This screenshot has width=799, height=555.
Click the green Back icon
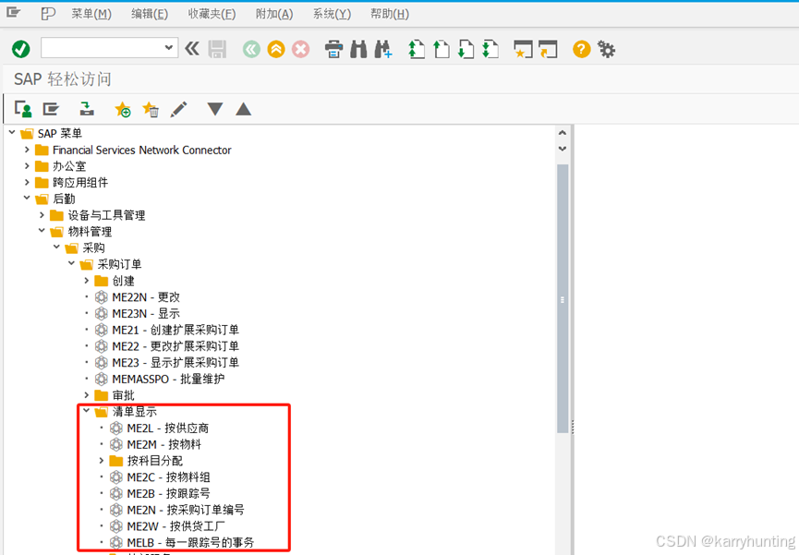251,50
